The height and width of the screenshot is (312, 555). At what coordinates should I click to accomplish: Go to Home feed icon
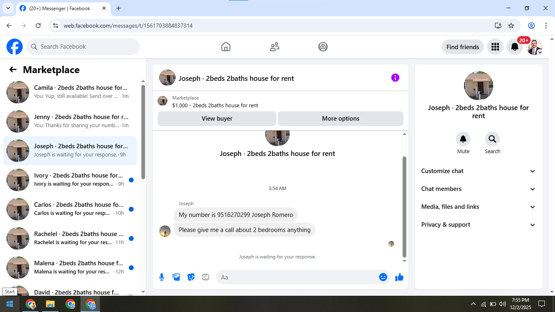tap(226, 47)
